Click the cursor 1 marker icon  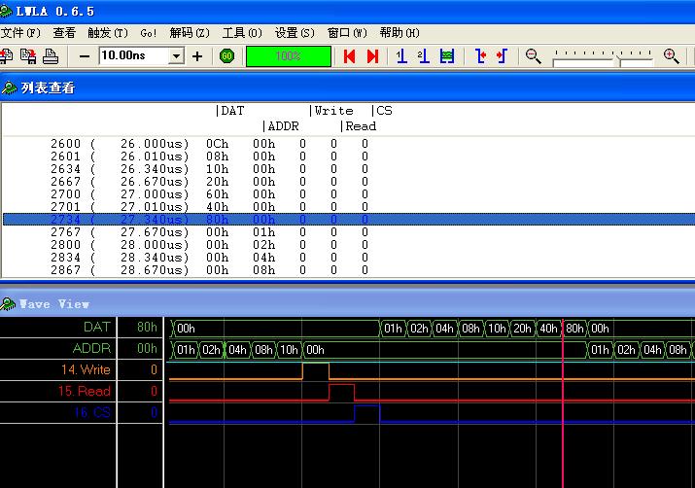401,56
